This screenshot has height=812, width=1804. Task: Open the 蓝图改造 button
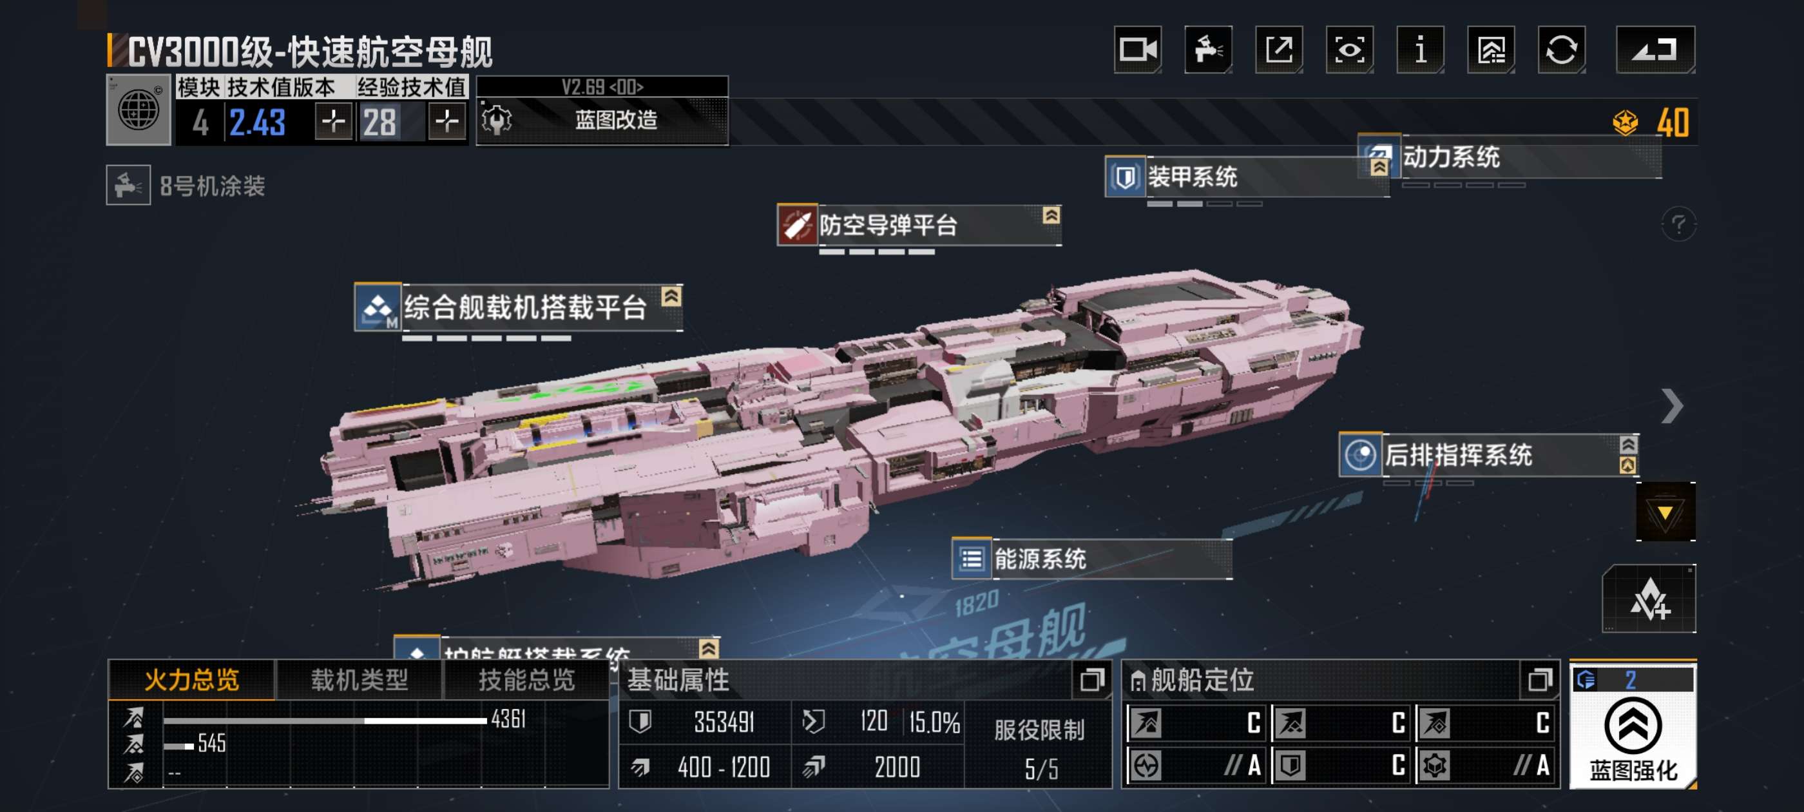click(x=602, y=121)
